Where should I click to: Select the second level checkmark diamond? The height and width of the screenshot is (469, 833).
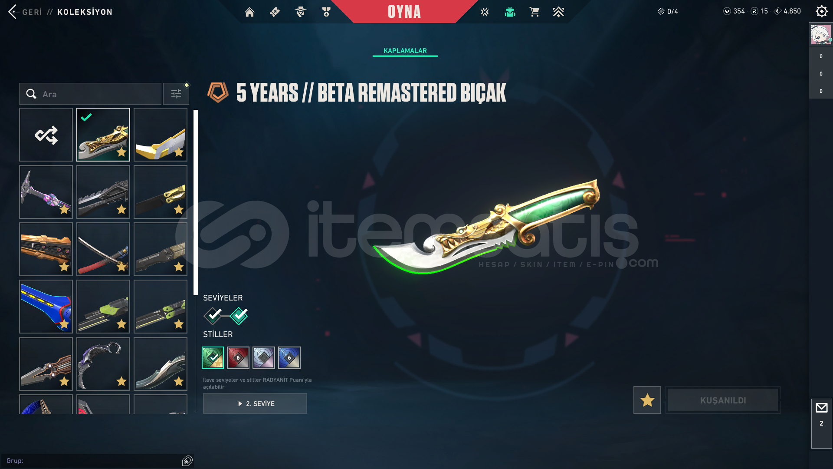239,316
